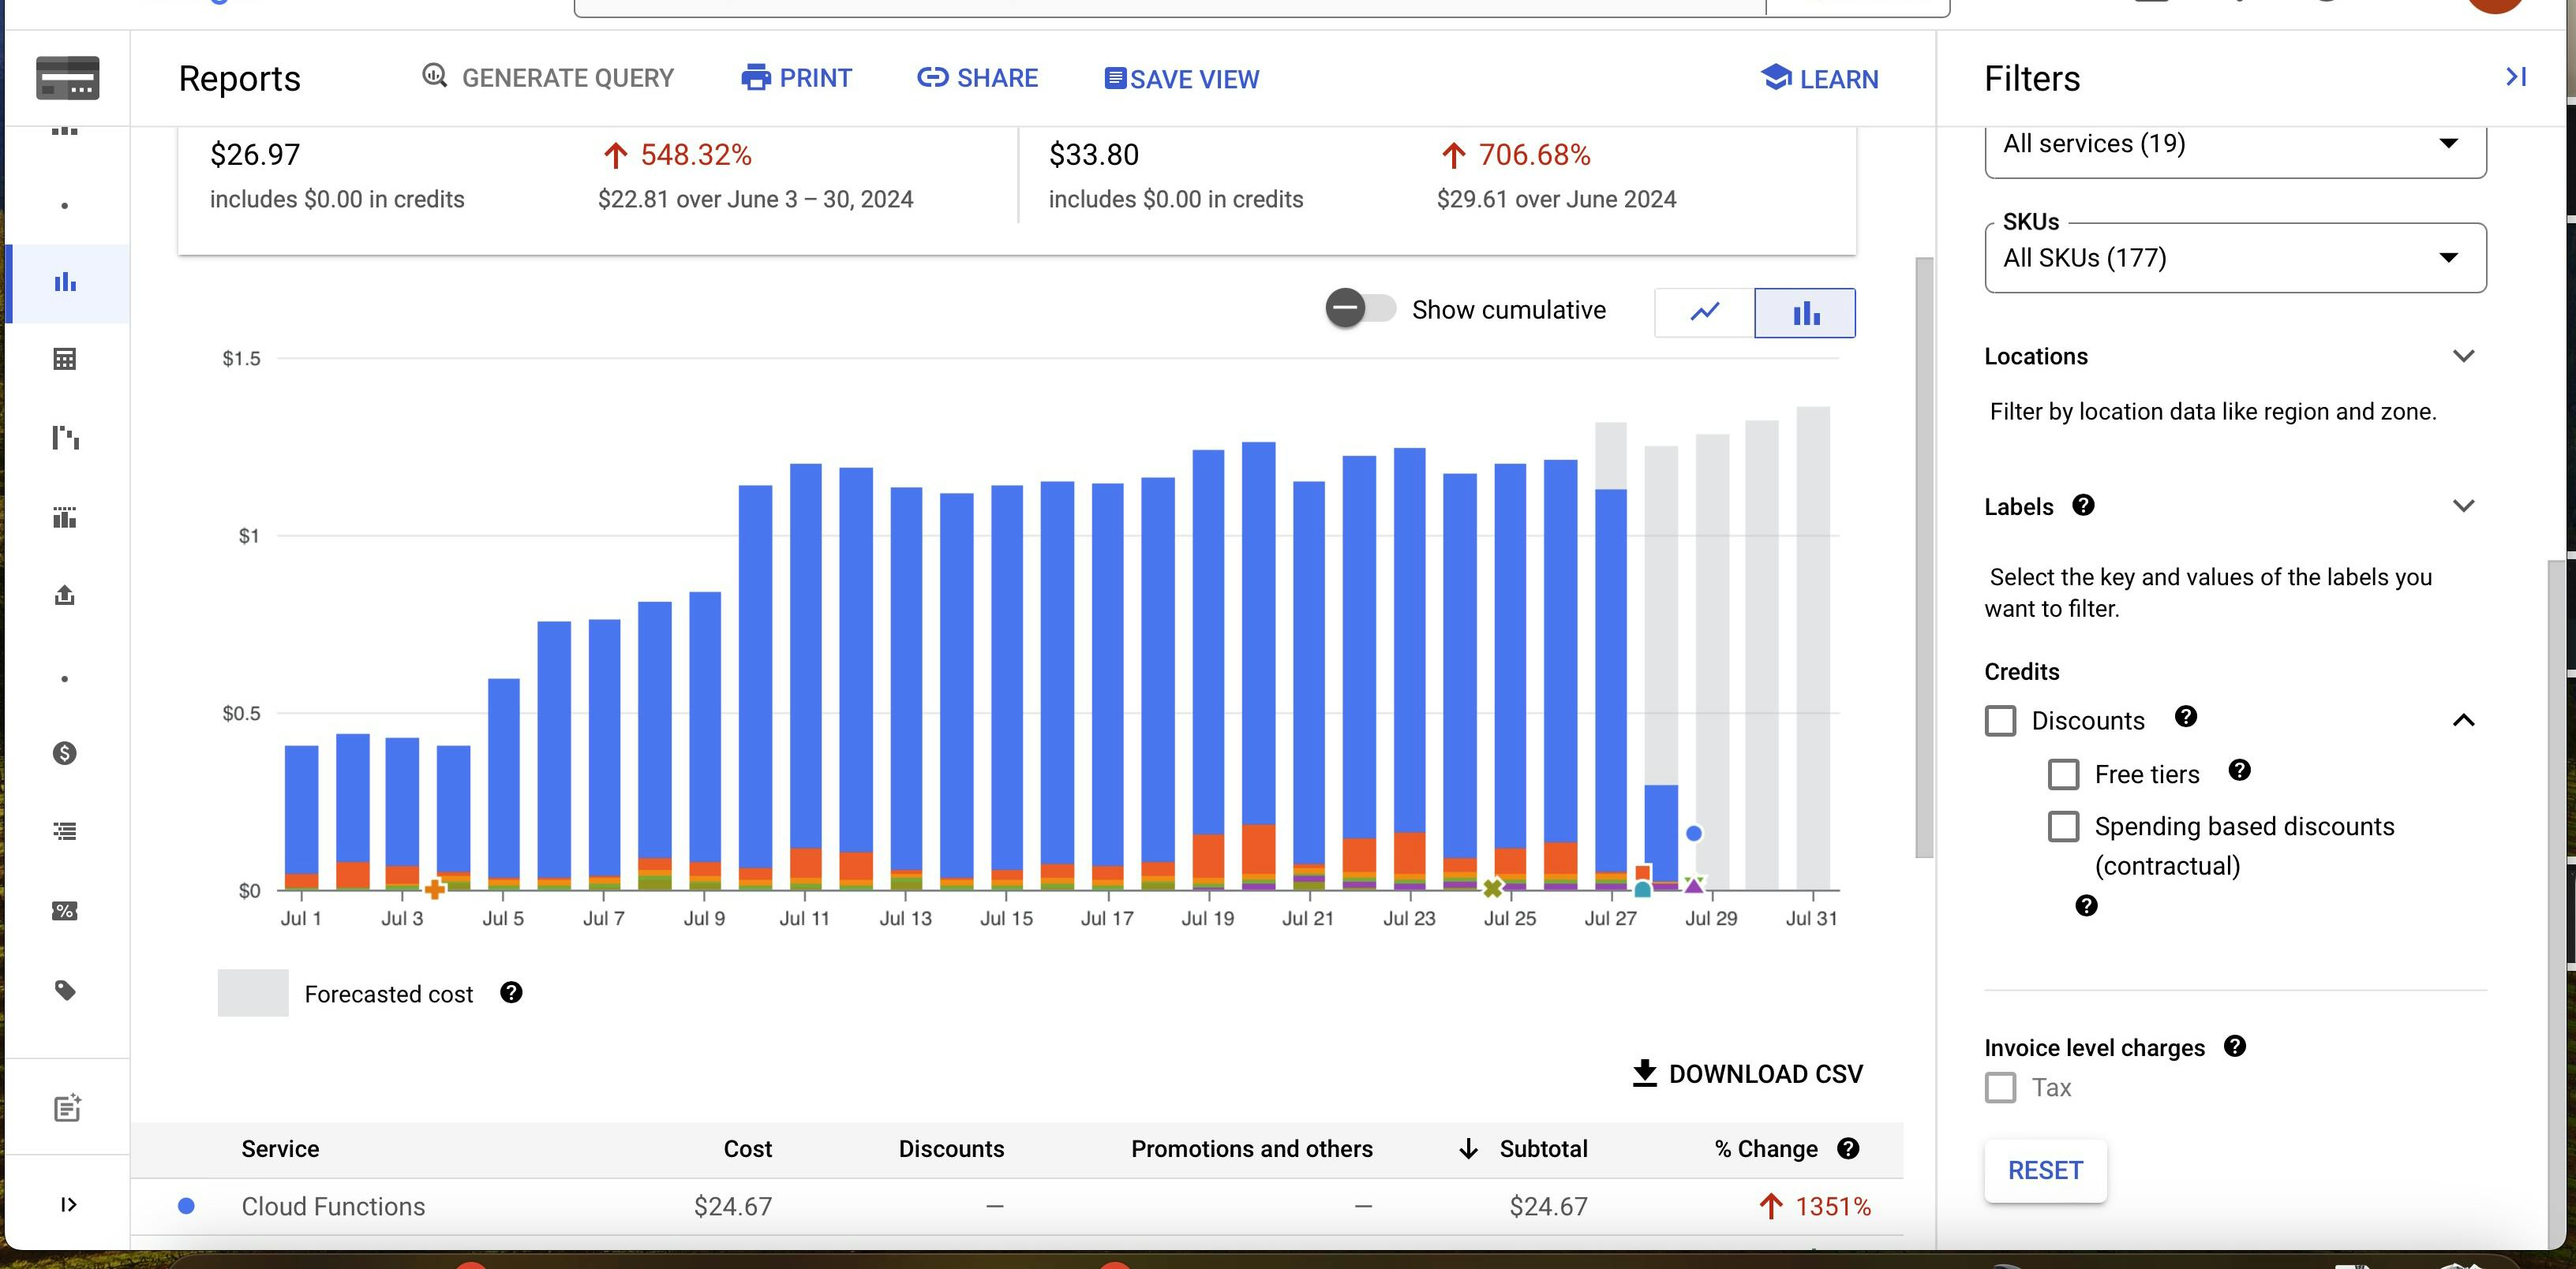This screenshot has width=2576, height=1269.
Task: Click the Download CSV button
Action: pos(1747,1074)
